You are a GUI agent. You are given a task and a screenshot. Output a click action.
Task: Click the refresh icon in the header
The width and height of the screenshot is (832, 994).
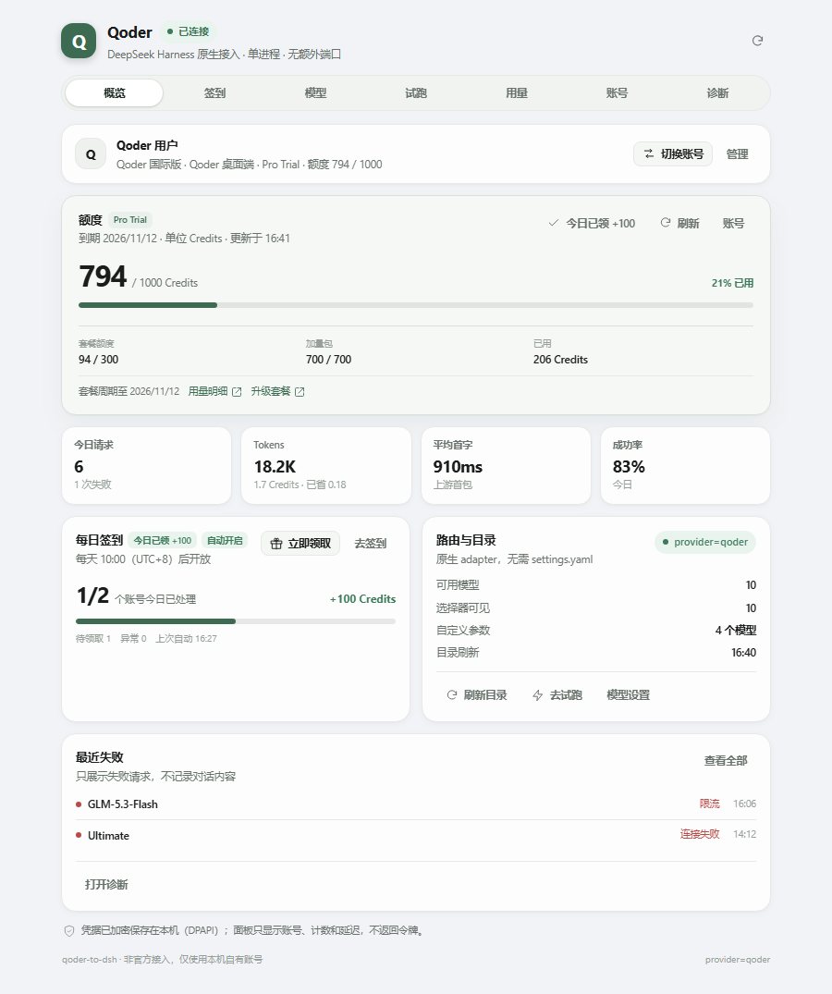(x=757, y=41)
